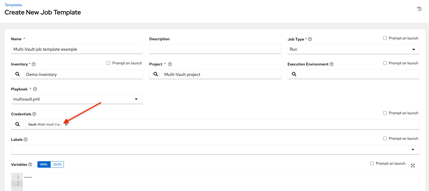The height and width of the screenshot is (191, 429).
Task: Go to Templates breadcrumb link
Action: 13,5
